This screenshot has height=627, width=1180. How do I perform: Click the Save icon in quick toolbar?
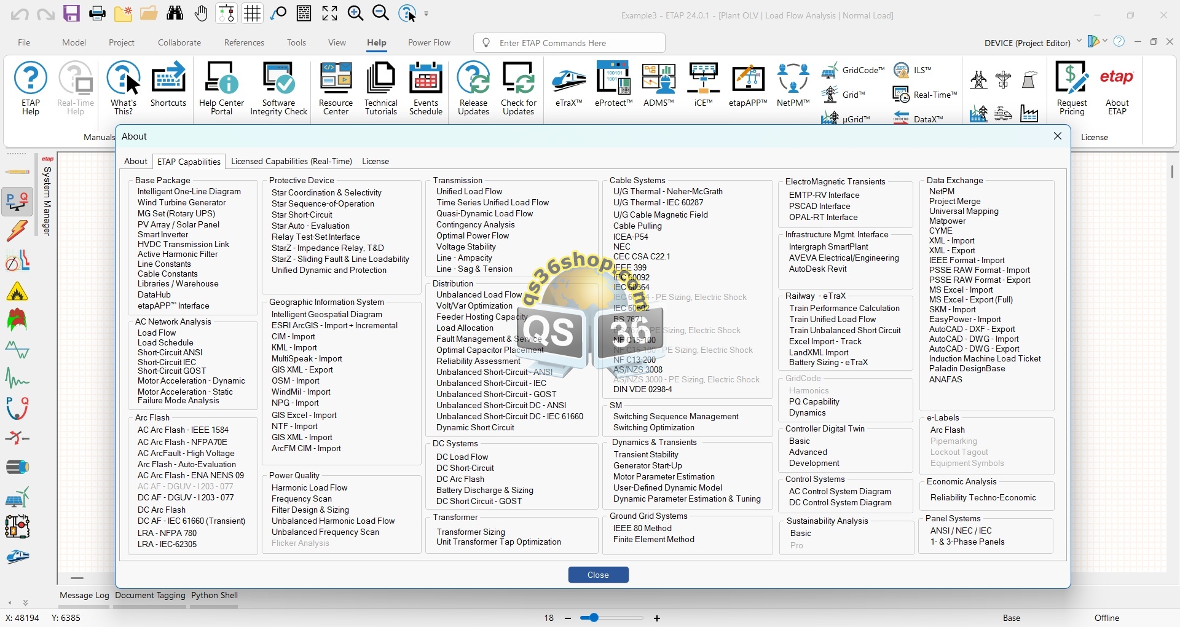coord(71,14)
